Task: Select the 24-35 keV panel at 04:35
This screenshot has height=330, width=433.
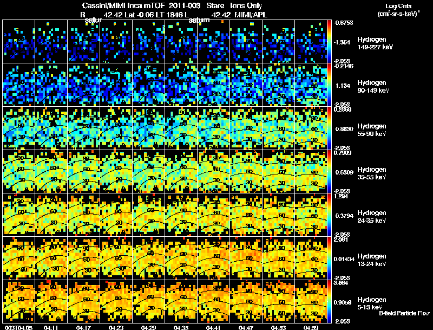Action: pyautogui.click(x=181, y=215)
